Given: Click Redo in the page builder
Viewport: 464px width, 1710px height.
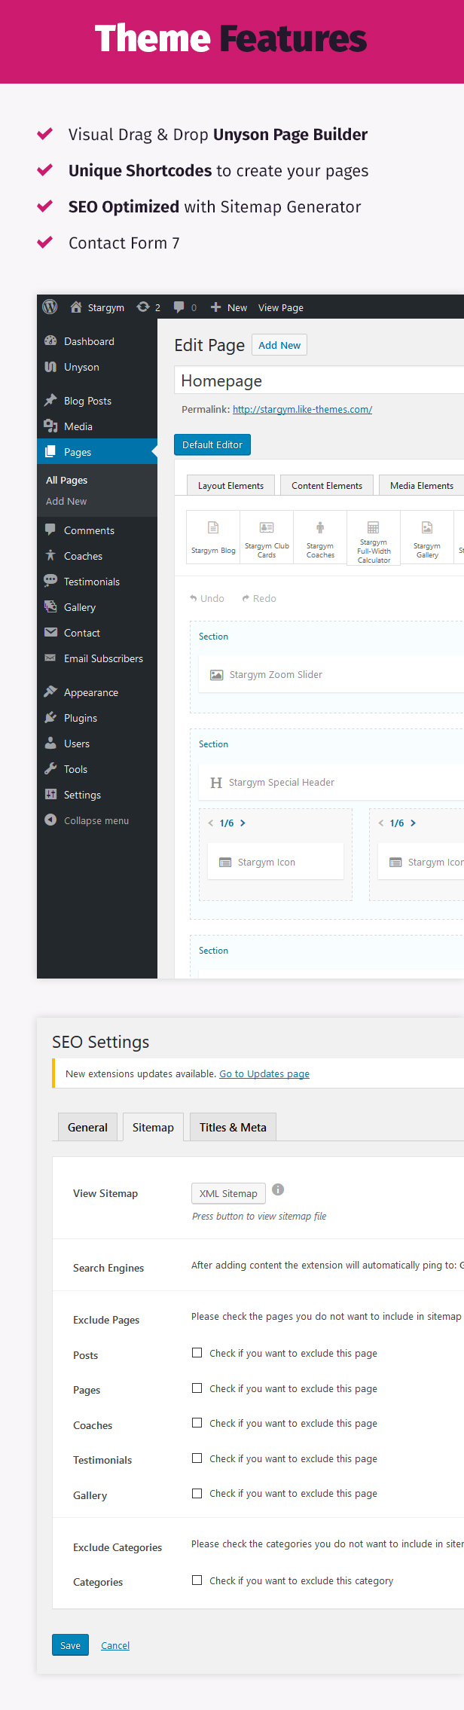Looking at the screenshot, I should [259, 598].
